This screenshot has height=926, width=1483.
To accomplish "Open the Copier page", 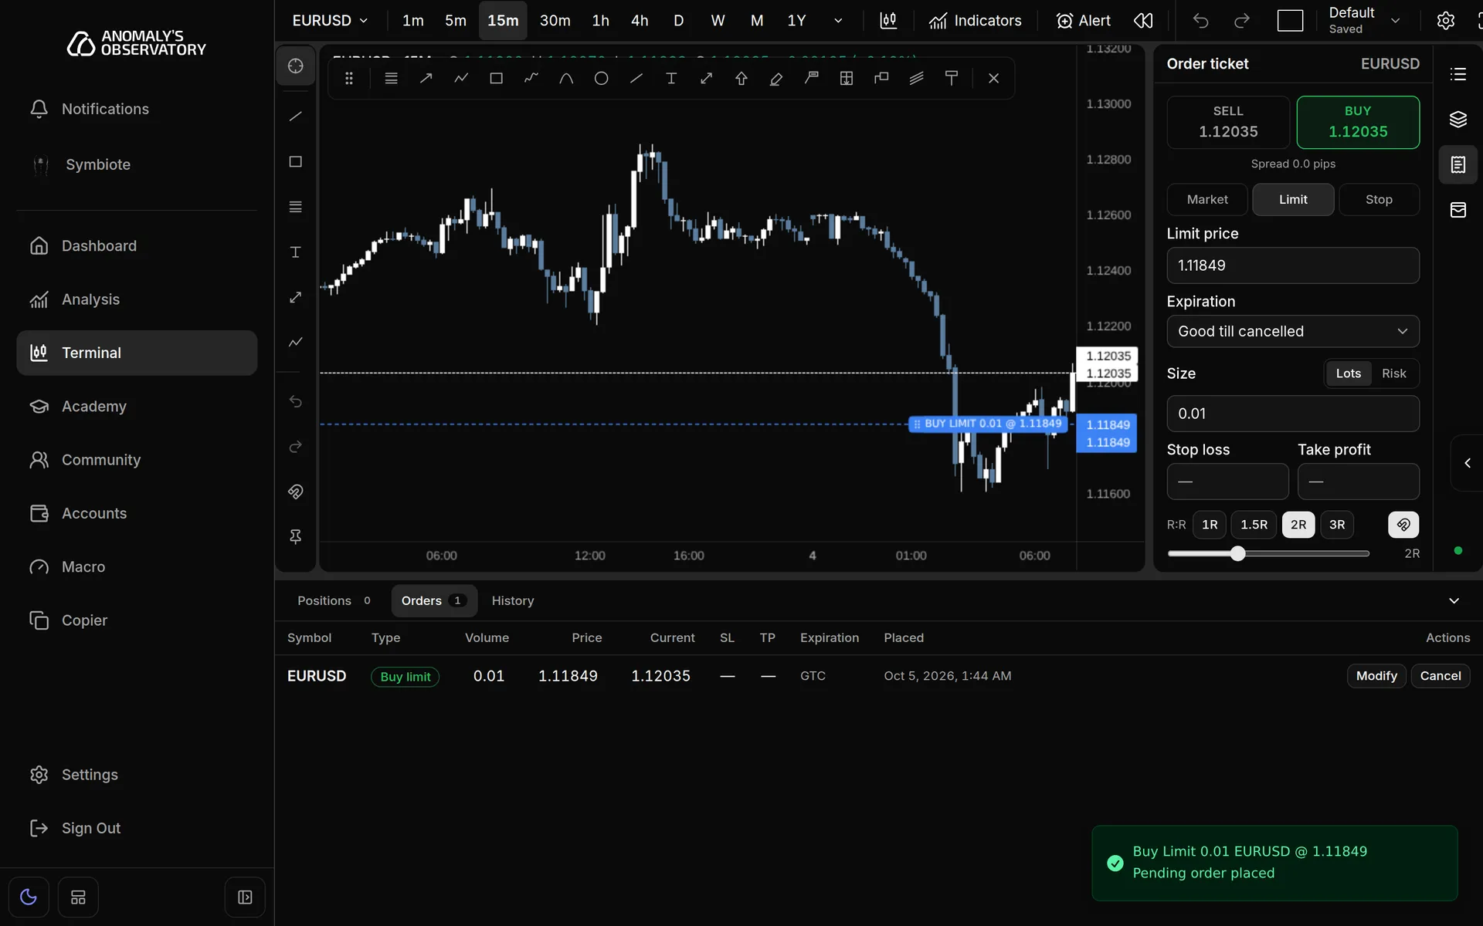I will 137,620.
